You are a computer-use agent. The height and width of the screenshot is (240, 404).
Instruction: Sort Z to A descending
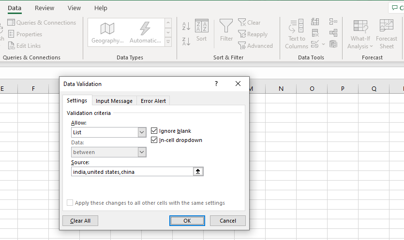pos(186,42)
